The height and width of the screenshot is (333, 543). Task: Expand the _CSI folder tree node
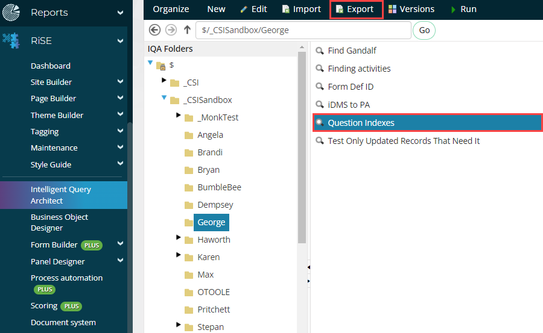(164, 81)
